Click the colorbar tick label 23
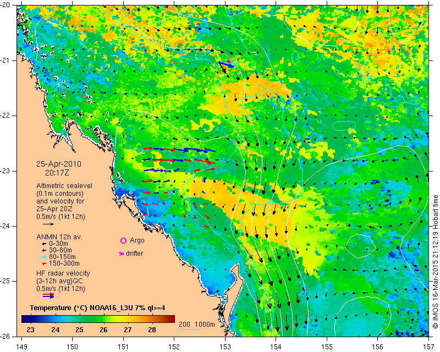This screenshot has height=352, width=440. click(x=31, y=329)
